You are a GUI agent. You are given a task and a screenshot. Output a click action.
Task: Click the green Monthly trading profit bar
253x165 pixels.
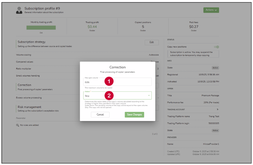(41, 28)
